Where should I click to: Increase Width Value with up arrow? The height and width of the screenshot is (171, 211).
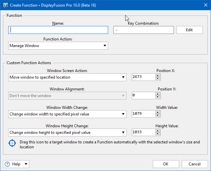[x=158, y=112]
